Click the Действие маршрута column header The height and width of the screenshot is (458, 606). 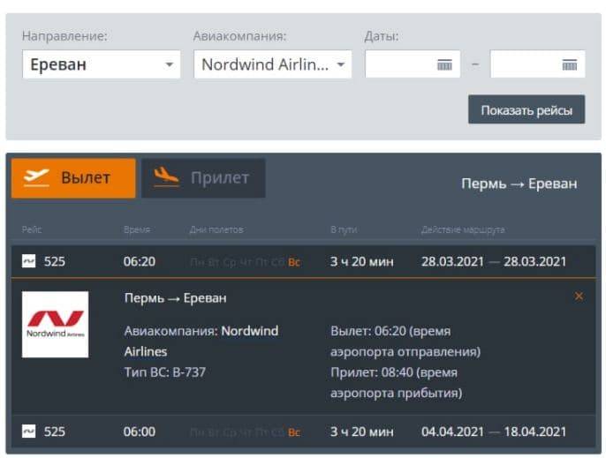pyautogui.click(x=463, y=230)
